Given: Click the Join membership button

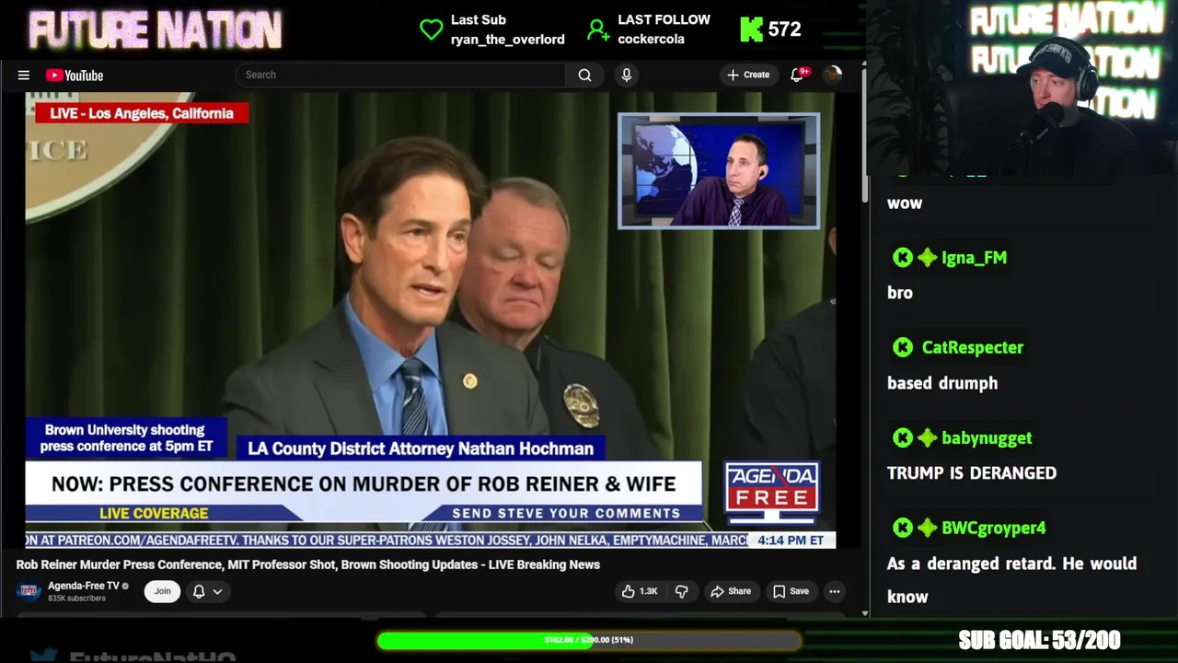Looking at the screenshot, I should [x=162, y=591].
